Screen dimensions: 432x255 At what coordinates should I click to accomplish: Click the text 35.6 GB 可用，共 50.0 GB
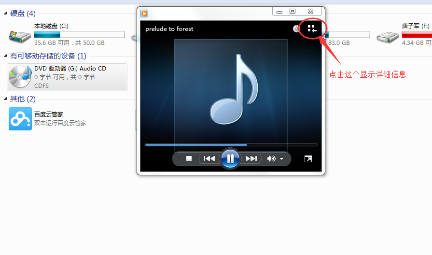point(70,42)
